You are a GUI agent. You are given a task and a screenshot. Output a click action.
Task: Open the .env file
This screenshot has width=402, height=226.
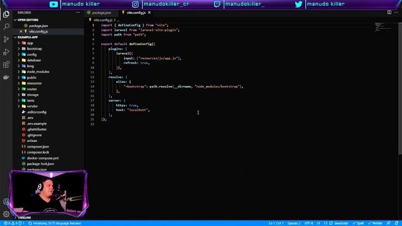click(30, 118)
